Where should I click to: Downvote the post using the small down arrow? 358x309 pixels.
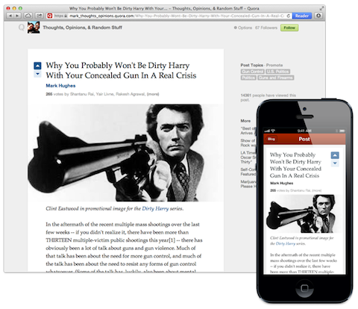pyautogui.click(x=37, y=74)
